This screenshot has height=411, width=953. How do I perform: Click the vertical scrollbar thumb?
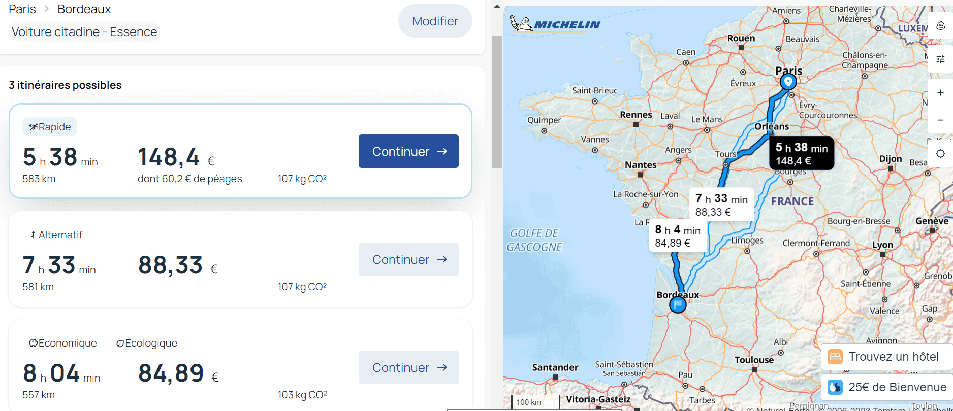pyautogui.click(x=497, y=101)
